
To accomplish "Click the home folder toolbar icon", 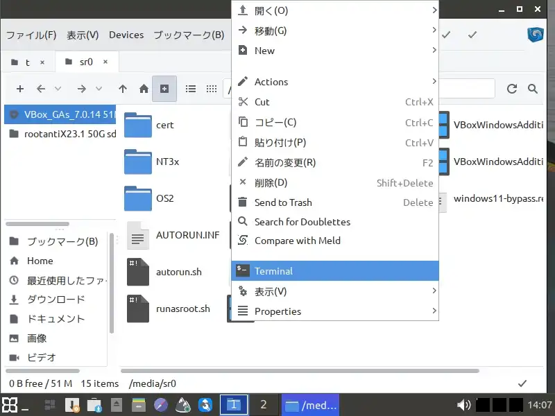I will point(144,89).
